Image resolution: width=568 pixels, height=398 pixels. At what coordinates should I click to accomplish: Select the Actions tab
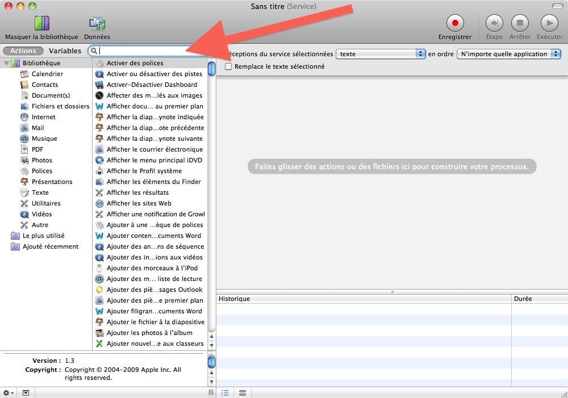(23, 51)
